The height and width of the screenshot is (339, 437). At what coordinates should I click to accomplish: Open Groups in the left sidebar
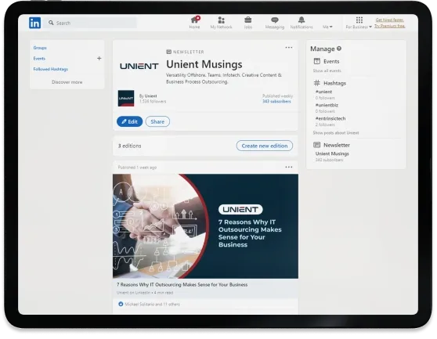40,48
